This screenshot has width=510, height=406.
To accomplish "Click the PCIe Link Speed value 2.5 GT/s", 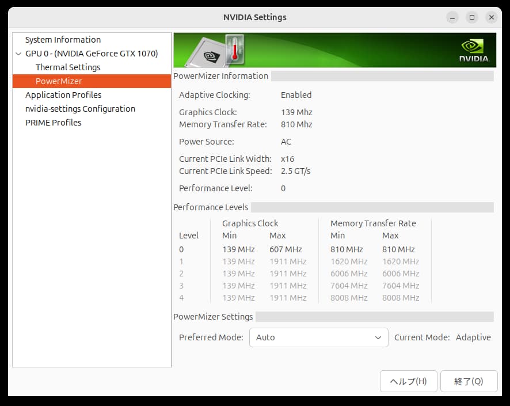I will click(x=296, y=171).
